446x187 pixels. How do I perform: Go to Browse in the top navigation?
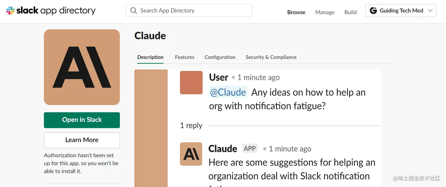pyautogui.click(x=296, y=12)
